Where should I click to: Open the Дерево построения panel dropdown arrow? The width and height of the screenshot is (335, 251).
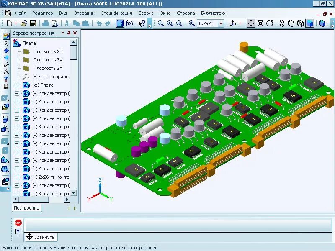pos(62,33)
